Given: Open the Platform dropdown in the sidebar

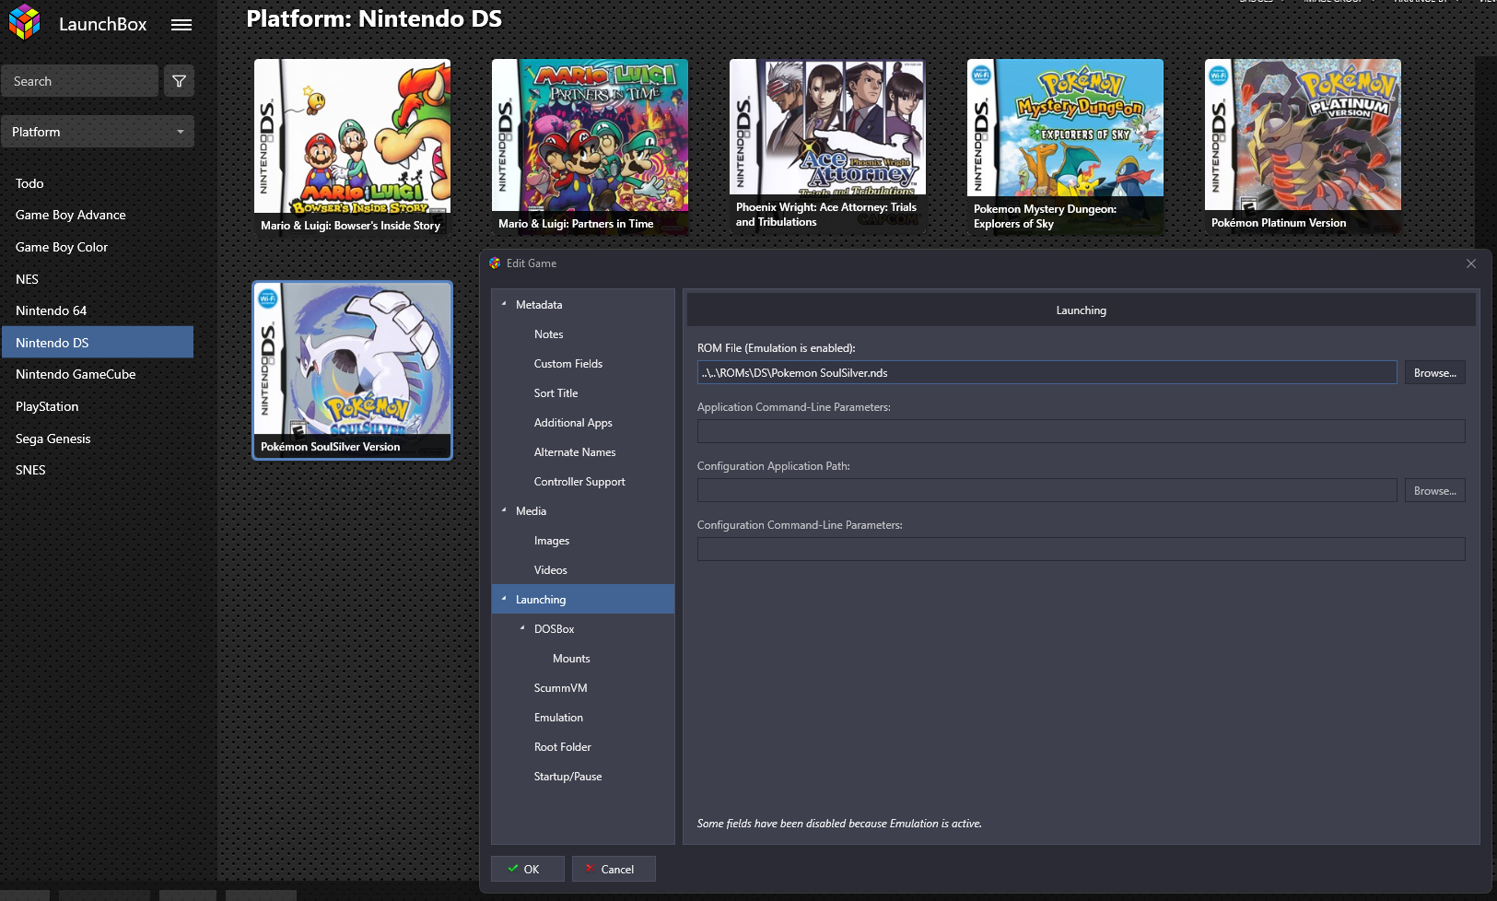Looking at the screenshot, I should [x=98, y=132].
